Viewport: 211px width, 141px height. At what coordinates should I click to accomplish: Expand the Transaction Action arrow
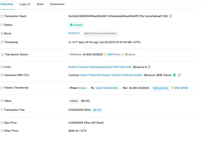tap(69, 54)
